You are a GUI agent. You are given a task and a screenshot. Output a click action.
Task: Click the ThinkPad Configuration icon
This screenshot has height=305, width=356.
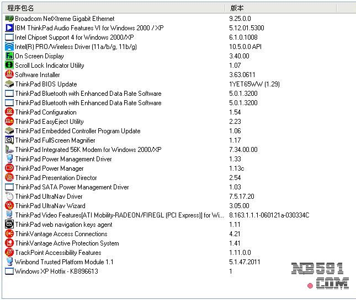(x=9, y=112)
